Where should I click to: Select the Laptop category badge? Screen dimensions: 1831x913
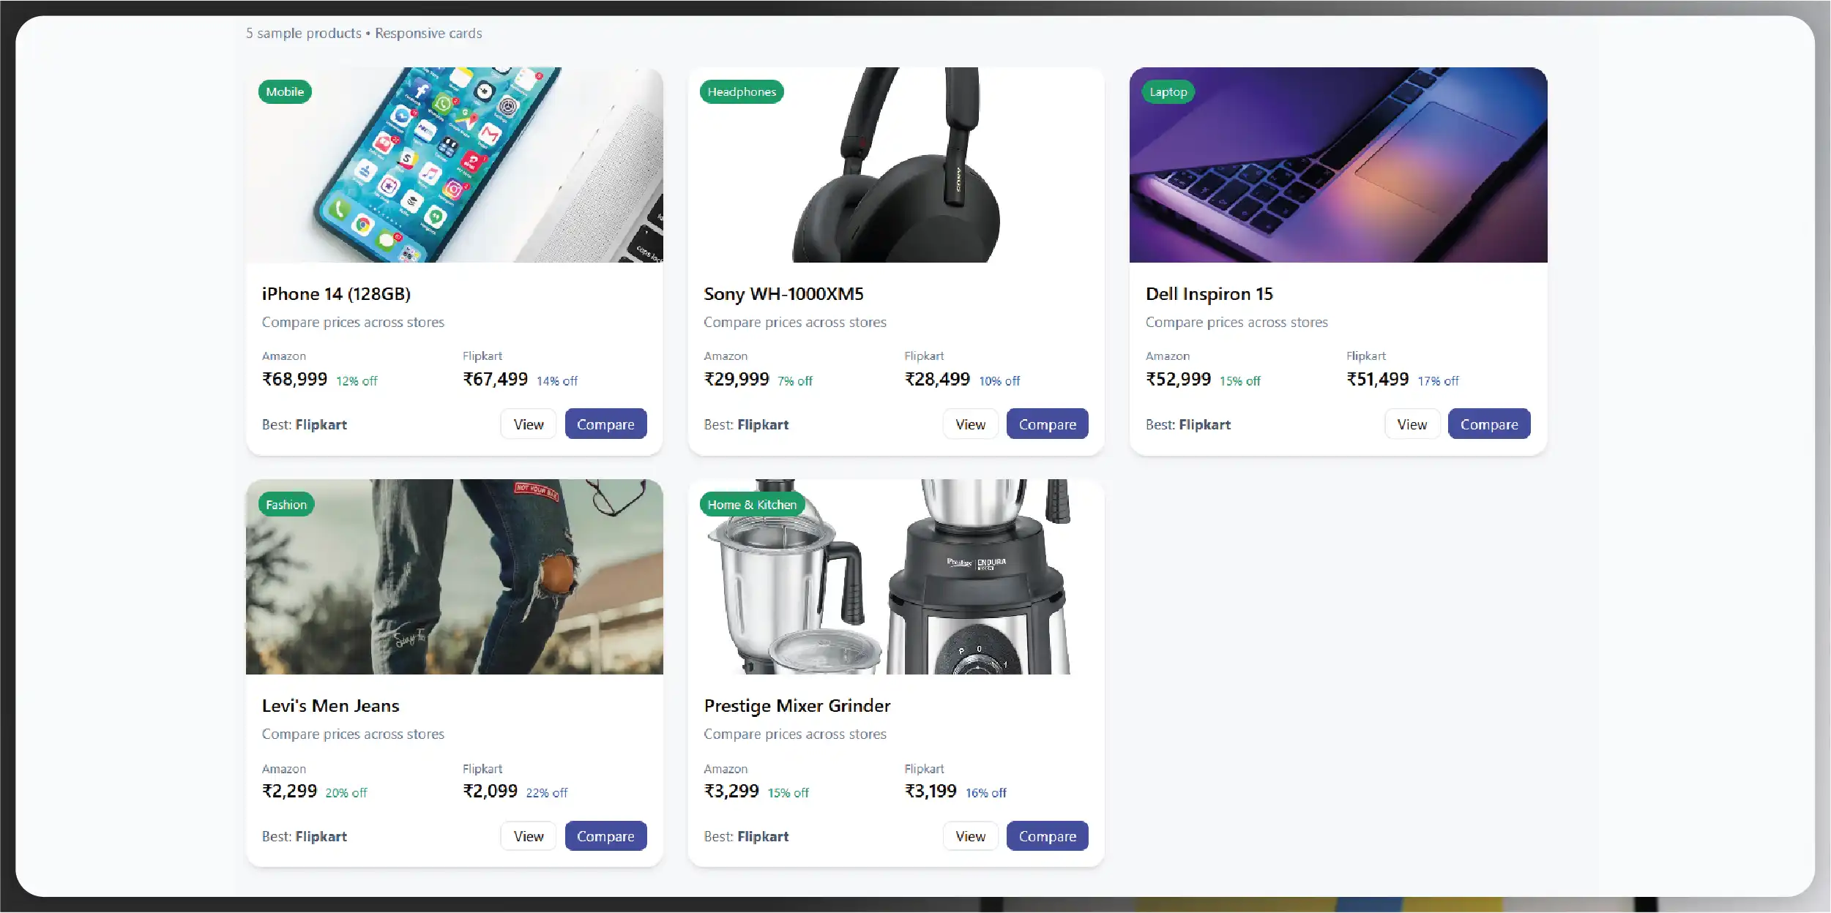click(1168, 91)
